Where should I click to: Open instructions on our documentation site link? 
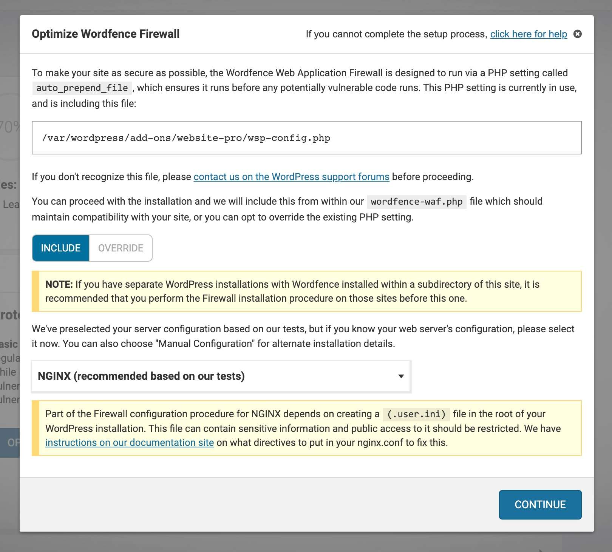coord(130,443)
